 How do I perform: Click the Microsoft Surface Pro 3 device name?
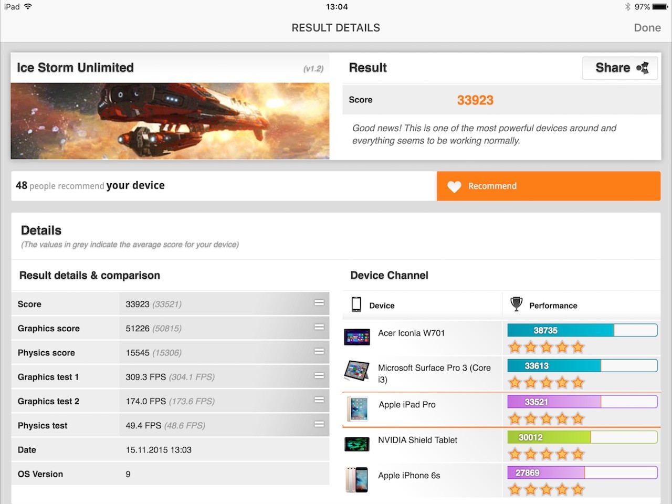click(434, 373)
